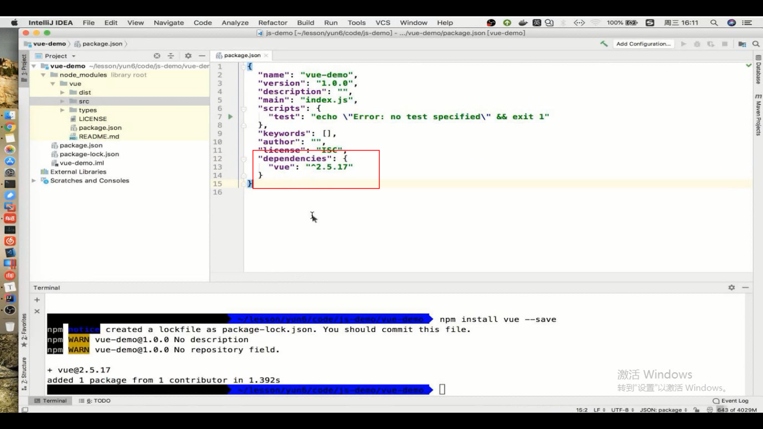The height and width of the screenshot is (429, 763).
Task: Open the Event Log
Action: tap(730, 401)
